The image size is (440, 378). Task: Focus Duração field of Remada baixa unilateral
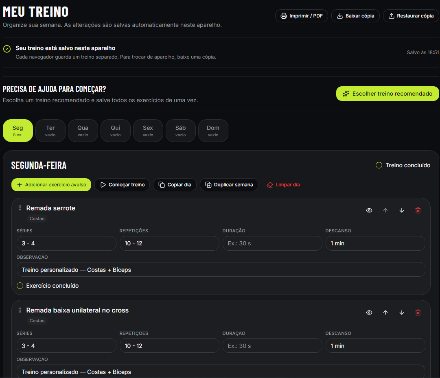pos(272,346)
